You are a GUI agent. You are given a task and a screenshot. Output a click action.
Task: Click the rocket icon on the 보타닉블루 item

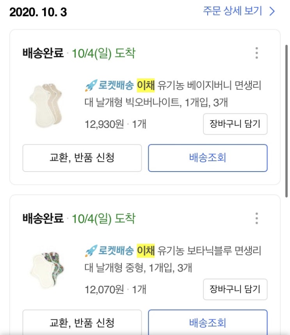(x=91, y=250)
